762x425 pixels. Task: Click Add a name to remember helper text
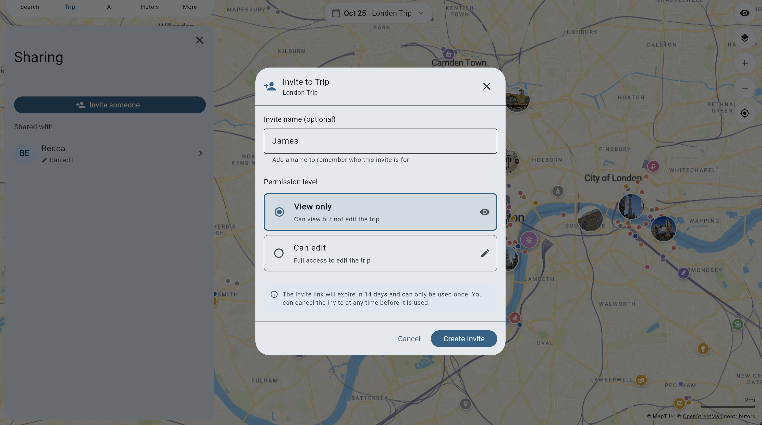340,160
